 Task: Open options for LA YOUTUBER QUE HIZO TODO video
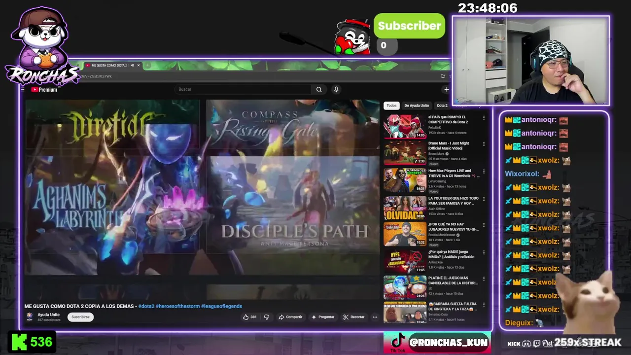[x=484, y=199]
